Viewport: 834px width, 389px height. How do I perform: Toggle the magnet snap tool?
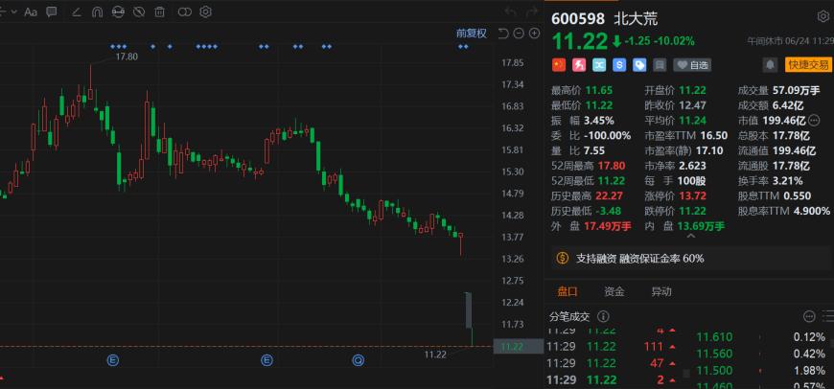click(x=97, y=11)
